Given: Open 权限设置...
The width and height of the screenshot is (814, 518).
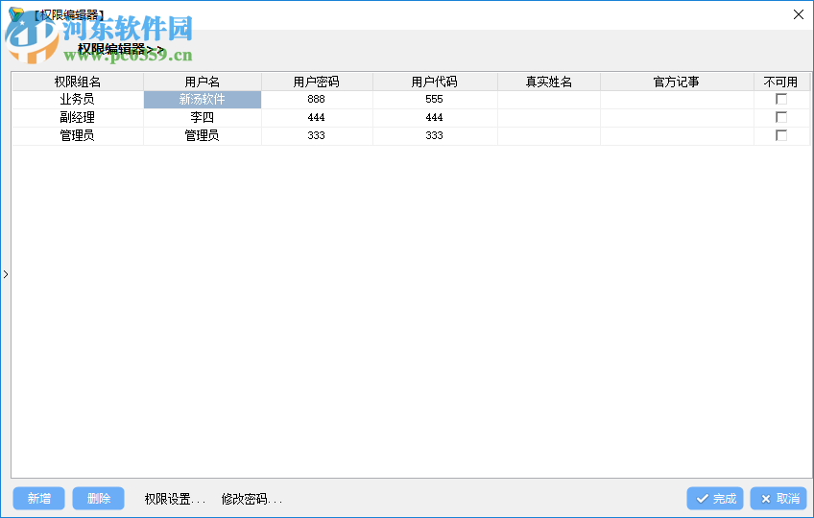Looking at the screenshot, I should pos(175,499).
